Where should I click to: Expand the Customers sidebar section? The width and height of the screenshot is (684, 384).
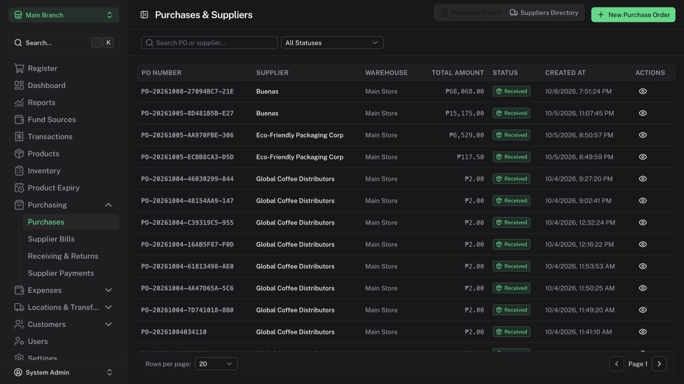(x=64, y=324)
